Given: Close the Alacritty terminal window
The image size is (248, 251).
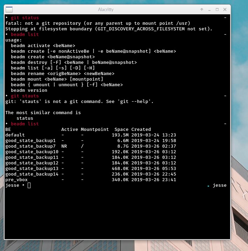Looking at the screenshot, I should [225, 9].
